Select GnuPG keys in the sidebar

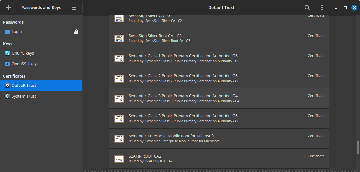click(41, 53)
